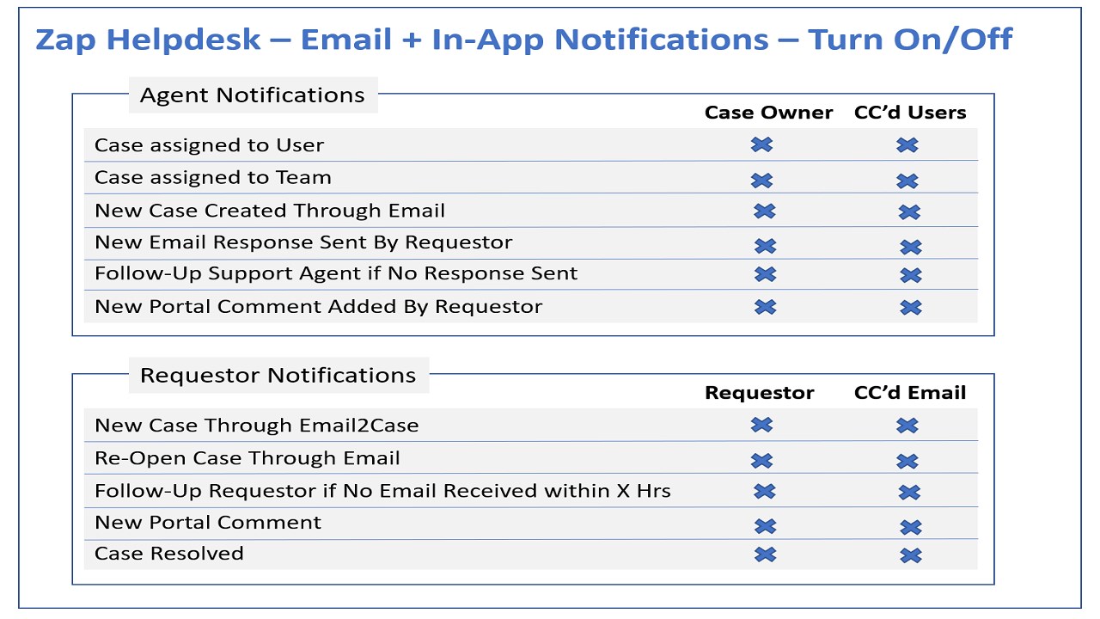The image size is (1100, 619).
Task: Select 'Case assigned to Team' row label
Action: pos(213,178)
